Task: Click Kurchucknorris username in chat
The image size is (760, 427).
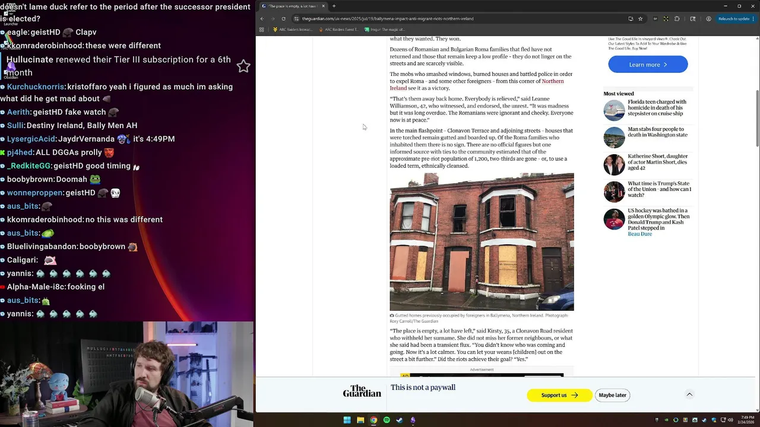Action: pyautogui.click(x=36, y=87)
